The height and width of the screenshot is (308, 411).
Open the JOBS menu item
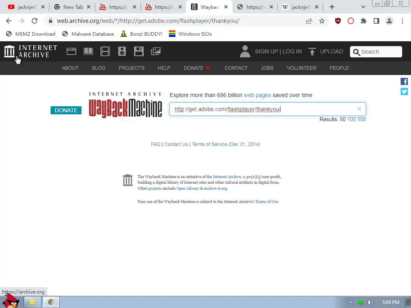tap(267, 68)
